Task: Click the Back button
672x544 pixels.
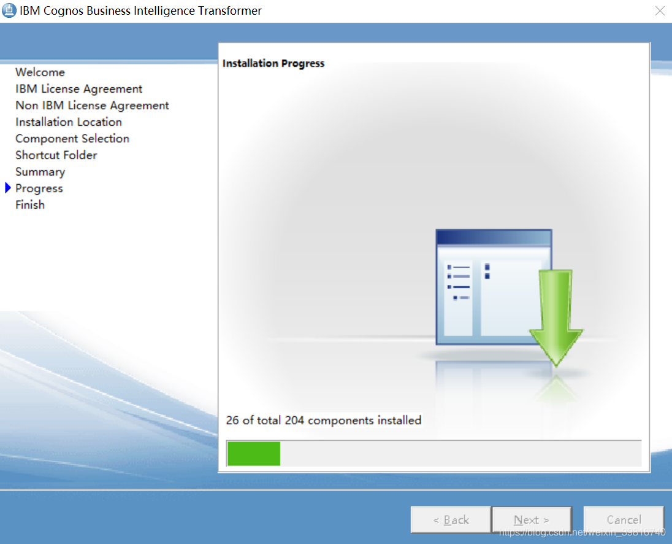Action: tap(451, 519)
